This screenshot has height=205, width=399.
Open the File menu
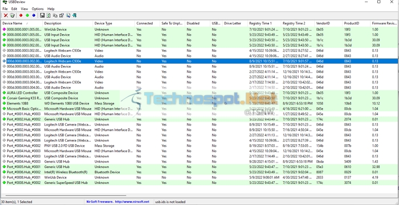[5, 9]
